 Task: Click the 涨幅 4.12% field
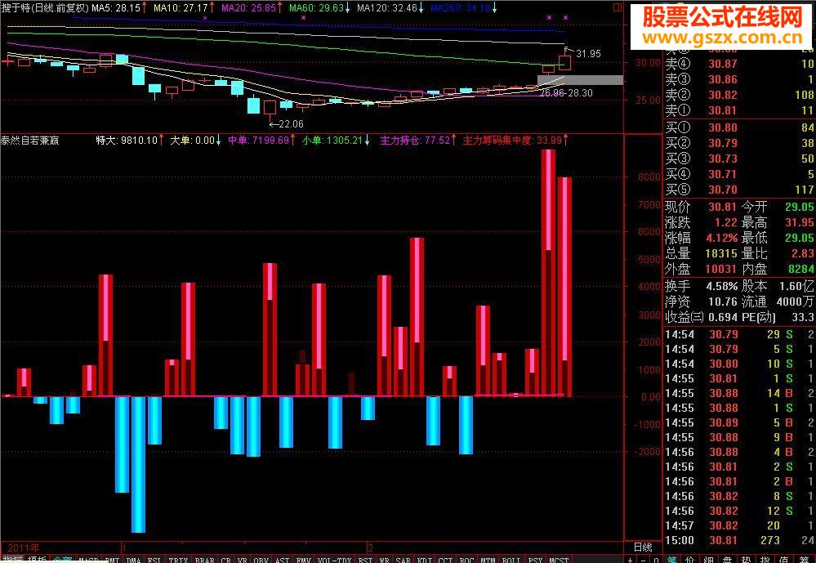coord(701,238)
